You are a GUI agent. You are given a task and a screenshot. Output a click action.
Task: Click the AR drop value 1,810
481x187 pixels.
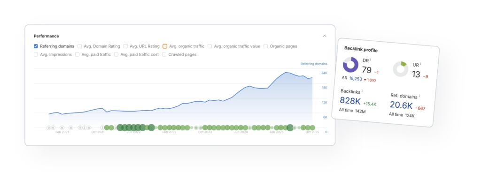370,80
